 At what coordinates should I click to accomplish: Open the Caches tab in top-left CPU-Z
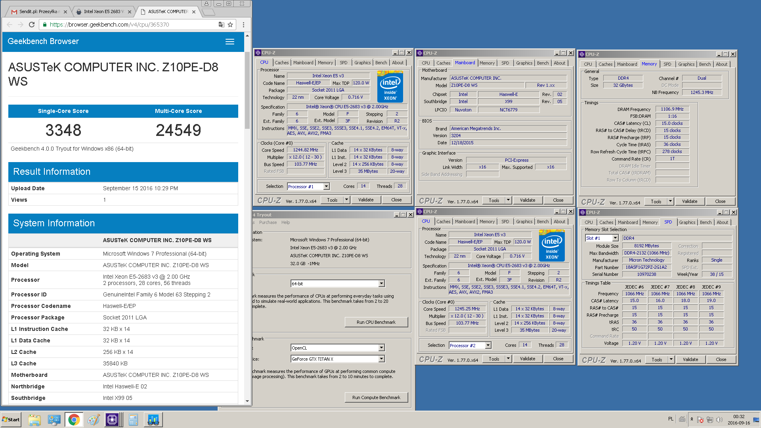click(281, 63)
